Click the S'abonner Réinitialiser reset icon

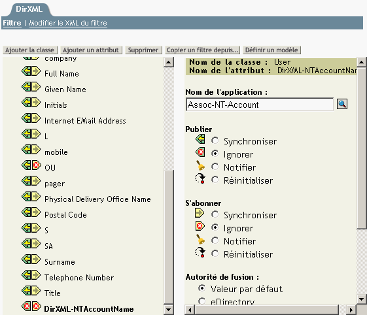click(x=200, y=252)
